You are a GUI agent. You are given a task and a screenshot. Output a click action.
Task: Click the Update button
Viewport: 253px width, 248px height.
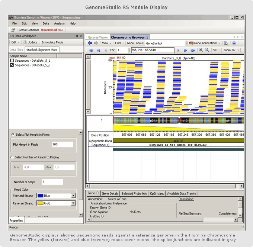click(x=31, y=42)
